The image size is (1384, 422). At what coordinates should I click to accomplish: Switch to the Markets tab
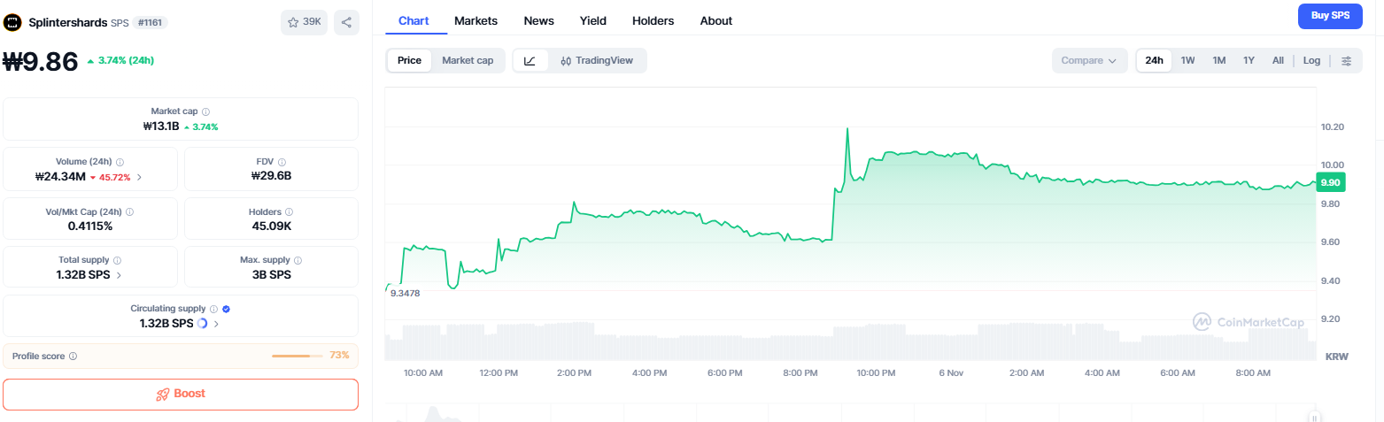pyautogui.click(x=476, y=20)
